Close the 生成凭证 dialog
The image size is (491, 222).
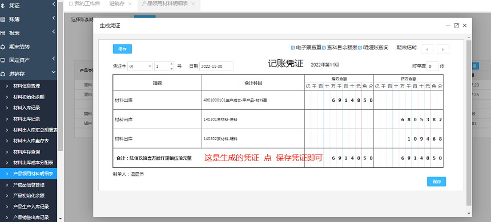(465, 26)
